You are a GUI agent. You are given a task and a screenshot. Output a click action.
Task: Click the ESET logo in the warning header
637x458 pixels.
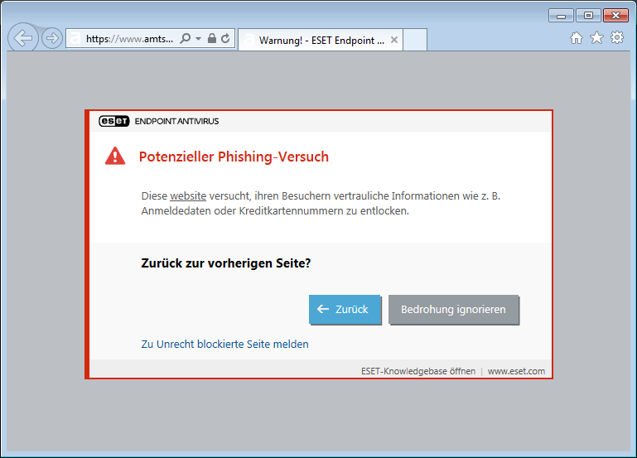pyautogui.click(x=114, y=121)
